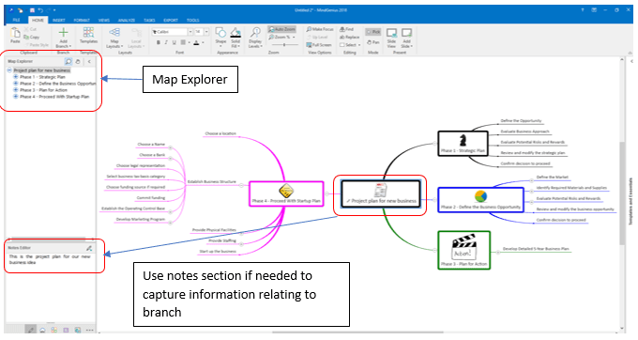Click the Add Branch icon
This screenshot has height=340, width=638.
click(x=63, y=33)
